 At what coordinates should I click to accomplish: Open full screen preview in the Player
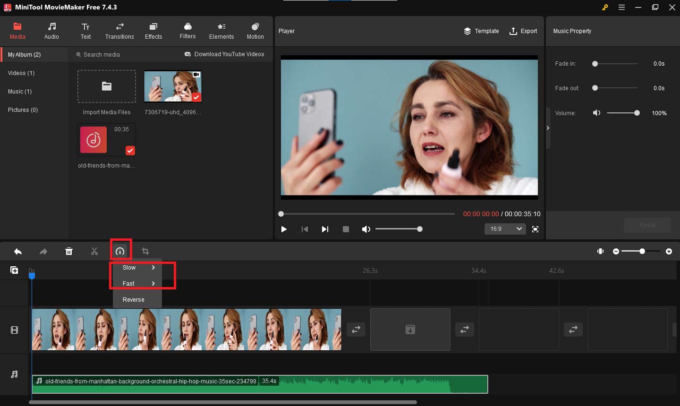535,228
